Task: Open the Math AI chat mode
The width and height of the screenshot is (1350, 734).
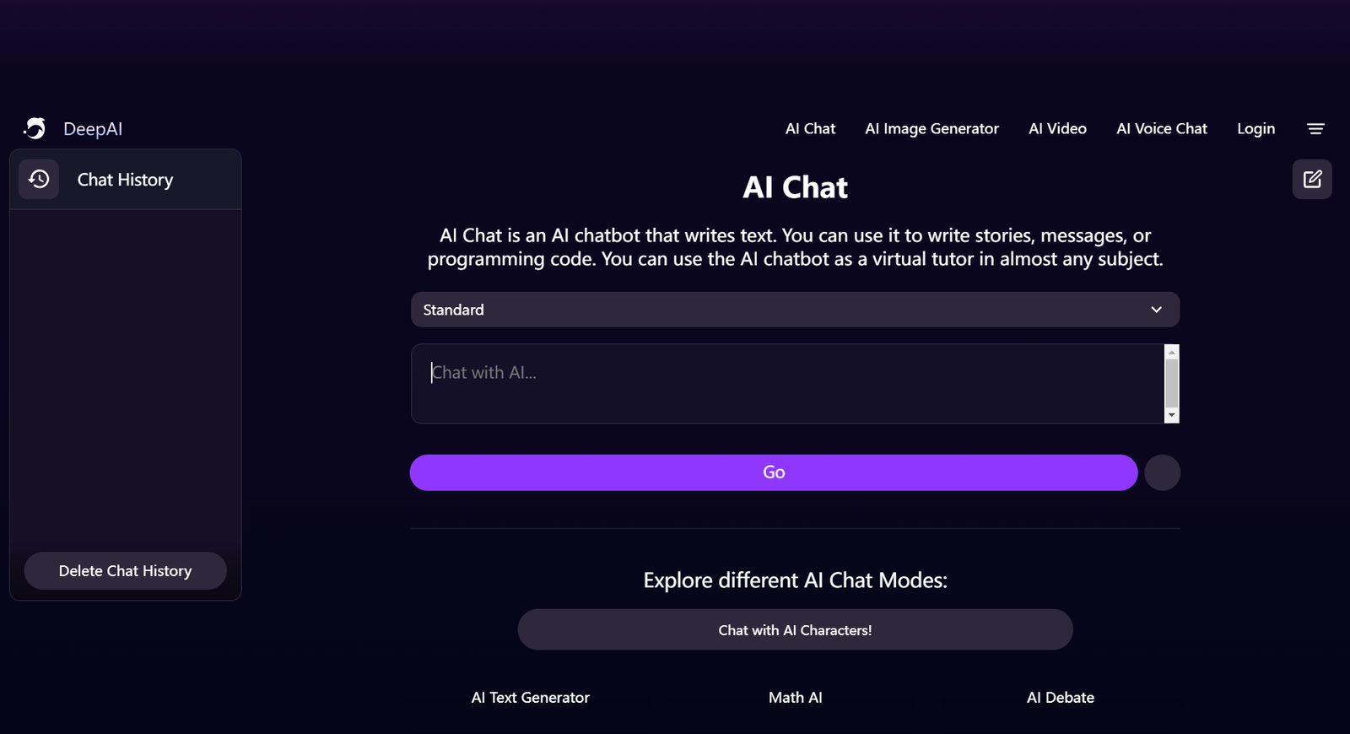Action: 795,697
